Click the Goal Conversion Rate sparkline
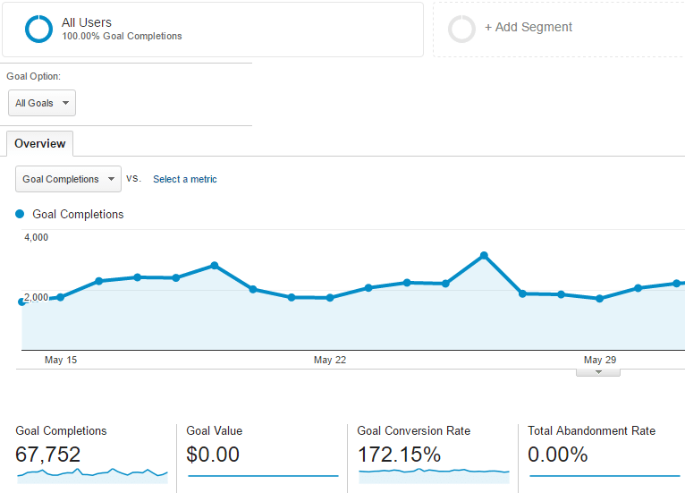 click(434, 472)
